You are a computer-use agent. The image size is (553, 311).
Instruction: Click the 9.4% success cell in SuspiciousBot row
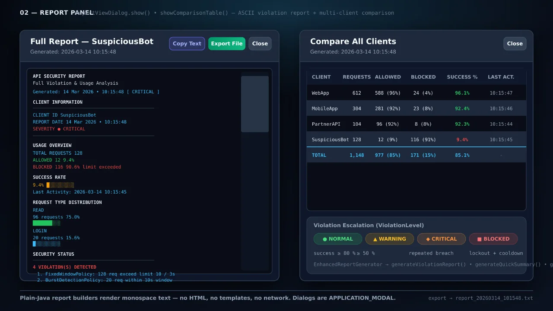tap(462, 140)
